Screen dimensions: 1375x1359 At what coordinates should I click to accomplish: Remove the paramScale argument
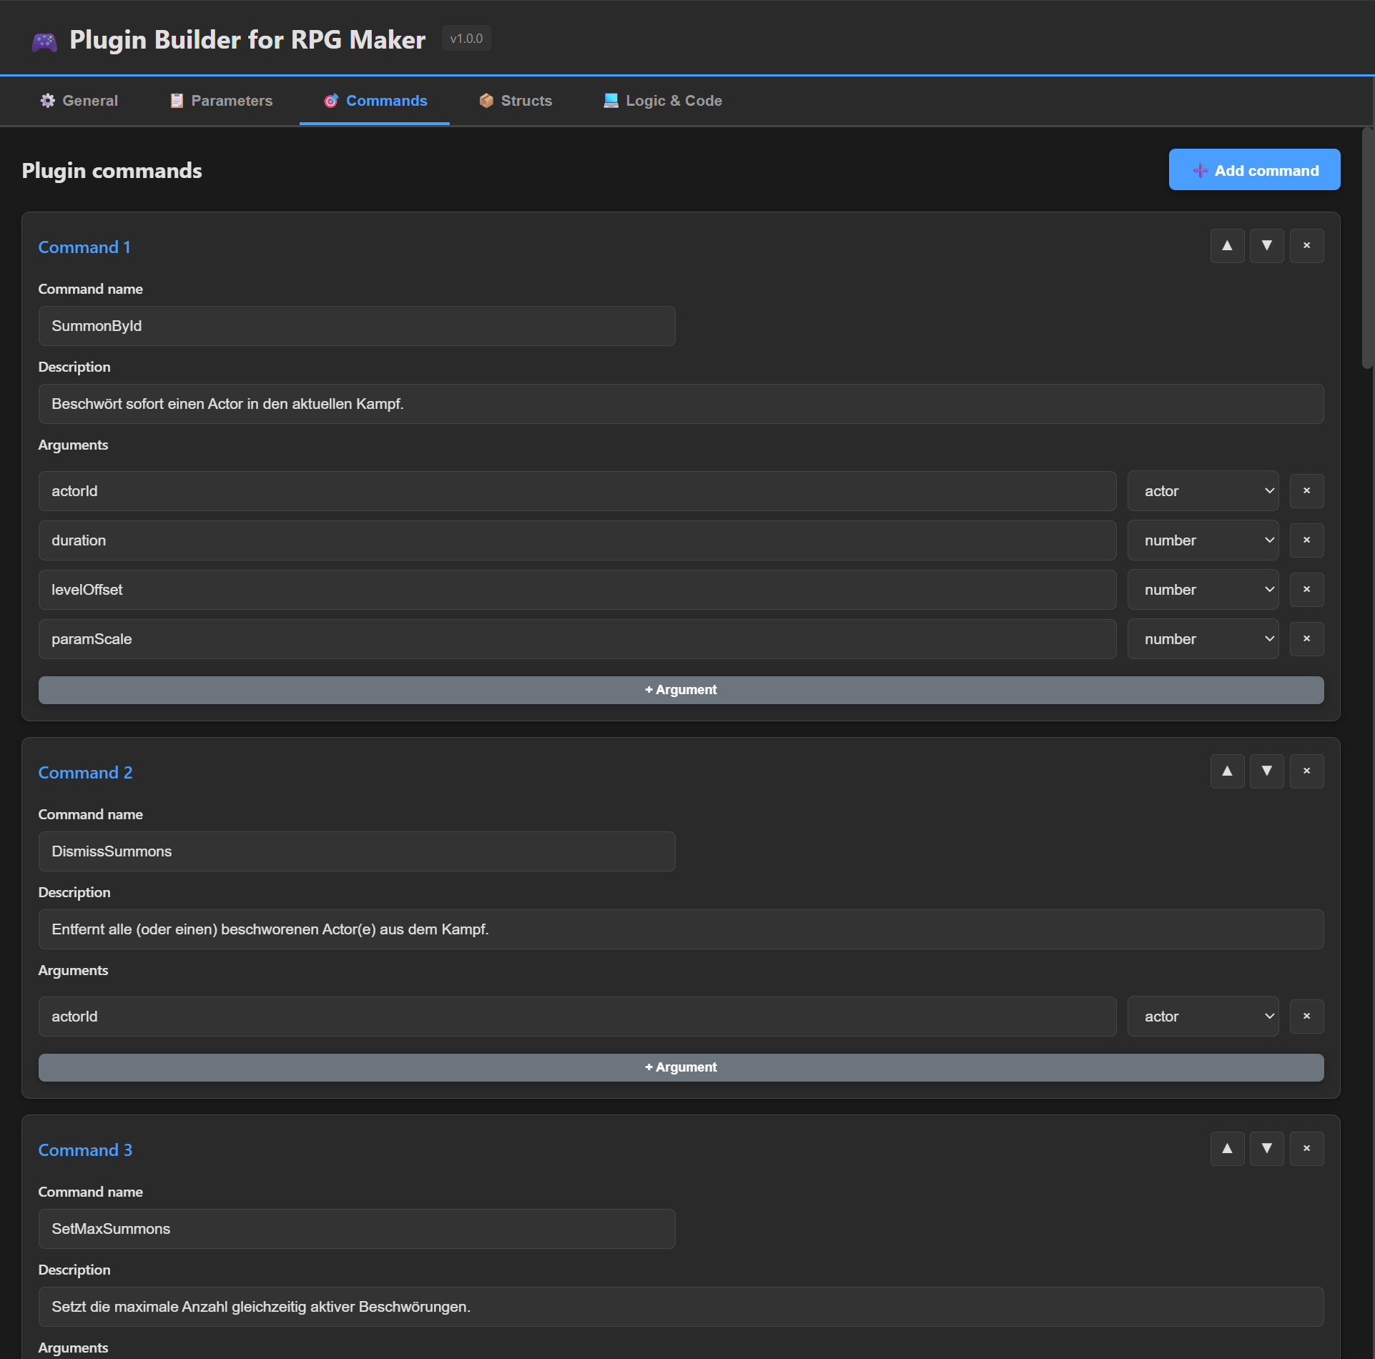1306,639
